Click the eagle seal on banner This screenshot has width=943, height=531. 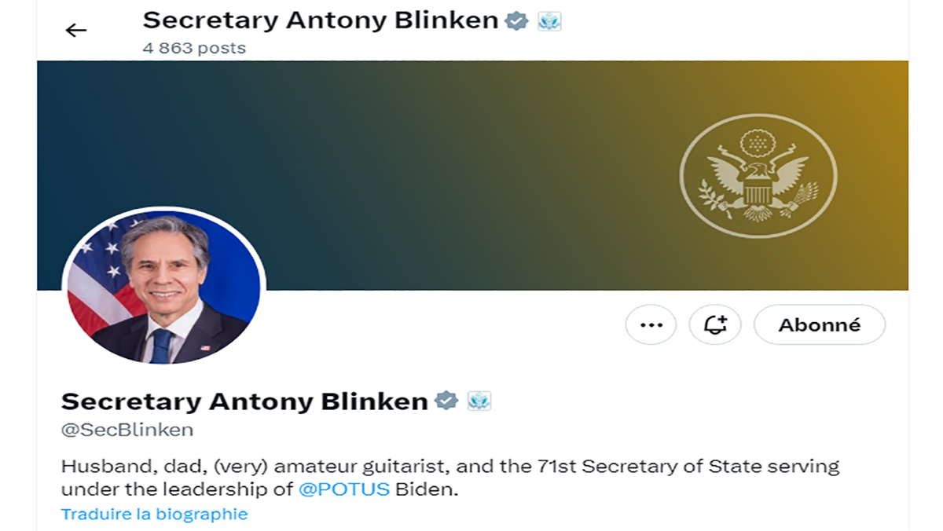pyautogui.click(x=758, y=176)
